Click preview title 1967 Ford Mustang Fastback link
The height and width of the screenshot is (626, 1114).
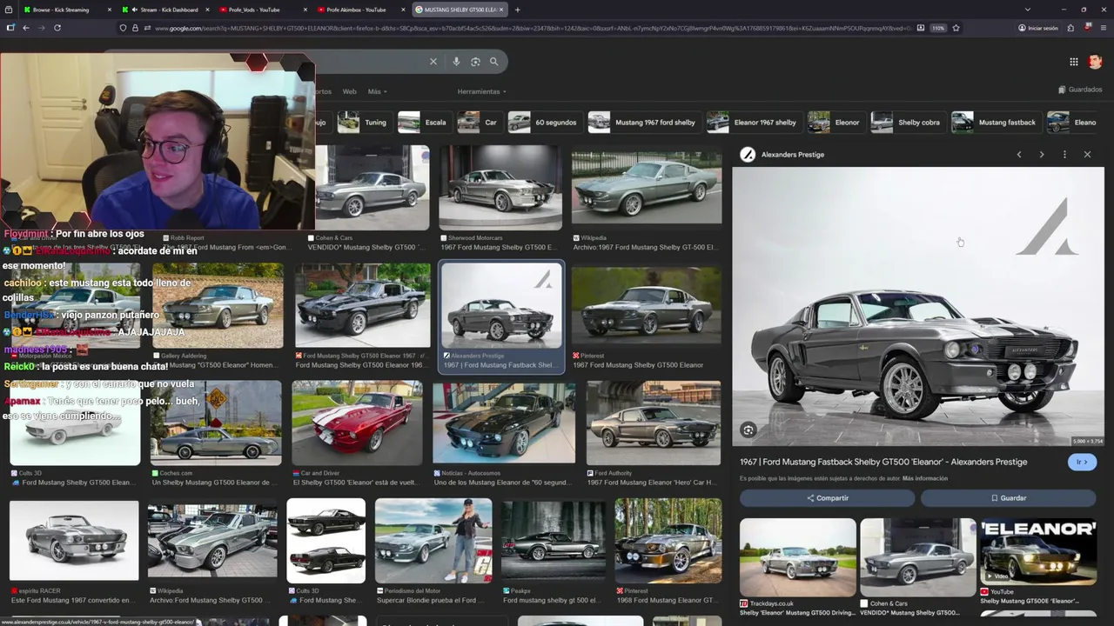point(883,462)
